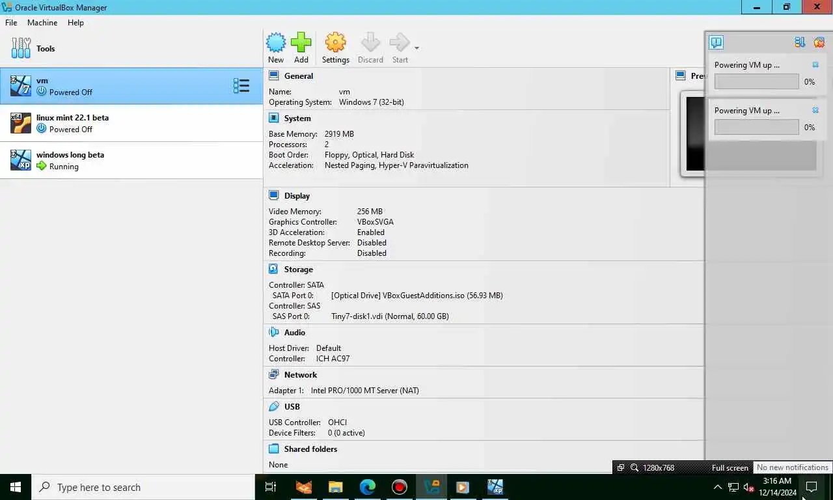
Task: Click the Network section icon
Action: click(x=274, y=375)
